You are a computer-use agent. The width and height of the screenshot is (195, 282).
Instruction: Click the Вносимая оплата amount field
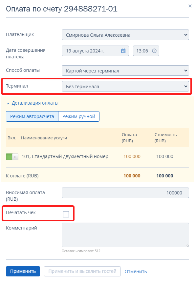pyautogui.click(x=125, y=193)
